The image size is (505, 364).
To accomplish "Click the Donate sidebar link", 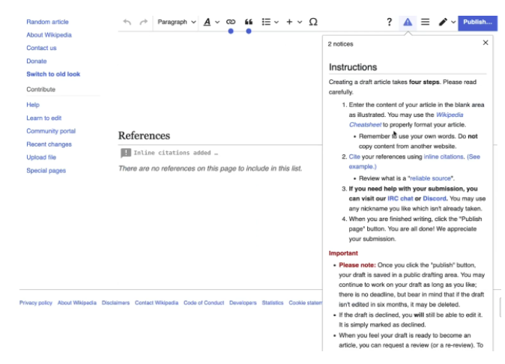I will (x=37, y=61).
